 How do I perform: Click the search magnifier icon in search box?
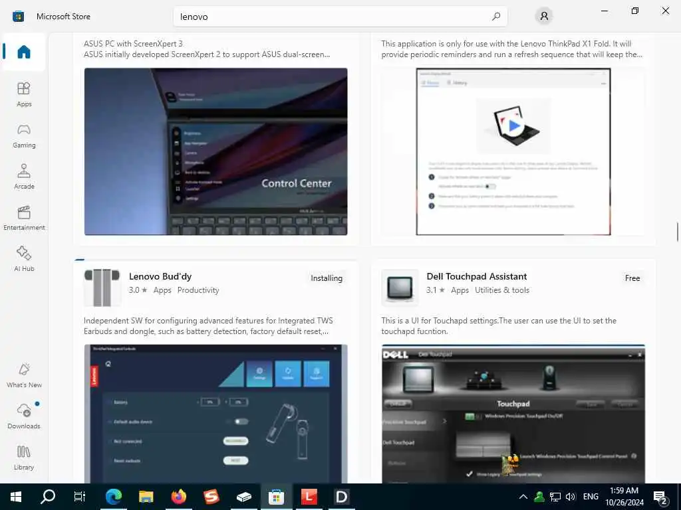496,17
